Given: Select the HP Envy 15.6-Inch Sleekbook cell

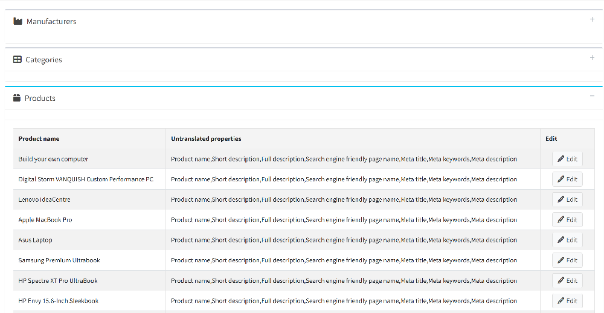Looking at the screenshot, I should [x=89, y=301].
